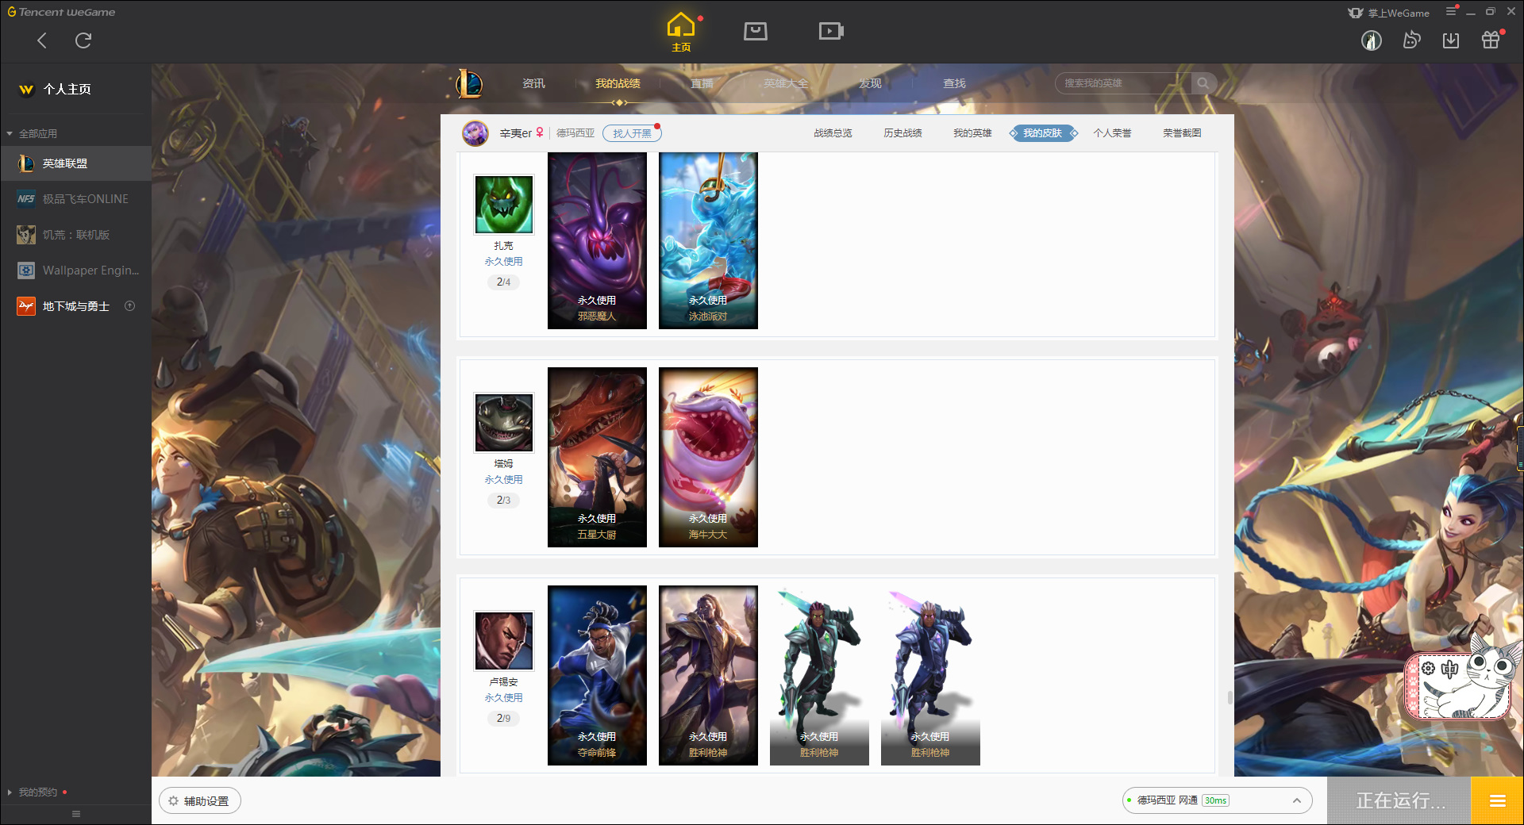Click the search magnifier button
The width and height of the screenshot is (1524, 825).
tap(1203, 83)
